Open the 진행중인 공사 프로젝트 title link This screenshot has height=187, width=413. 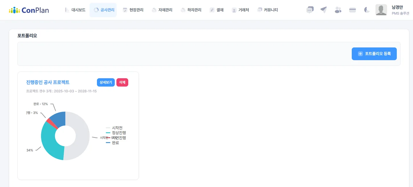coord(48,82)
